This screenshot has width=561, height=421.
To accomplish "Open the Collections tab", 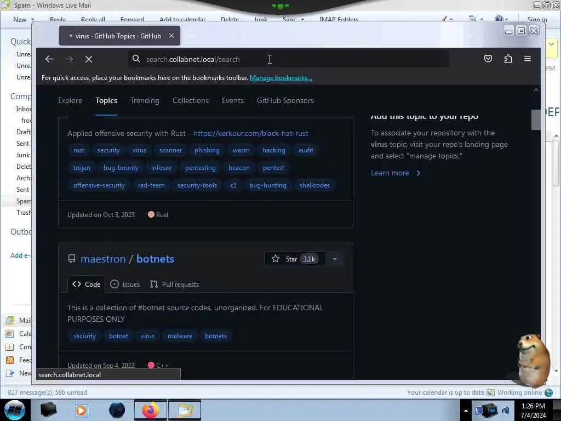I will [191, 101].
